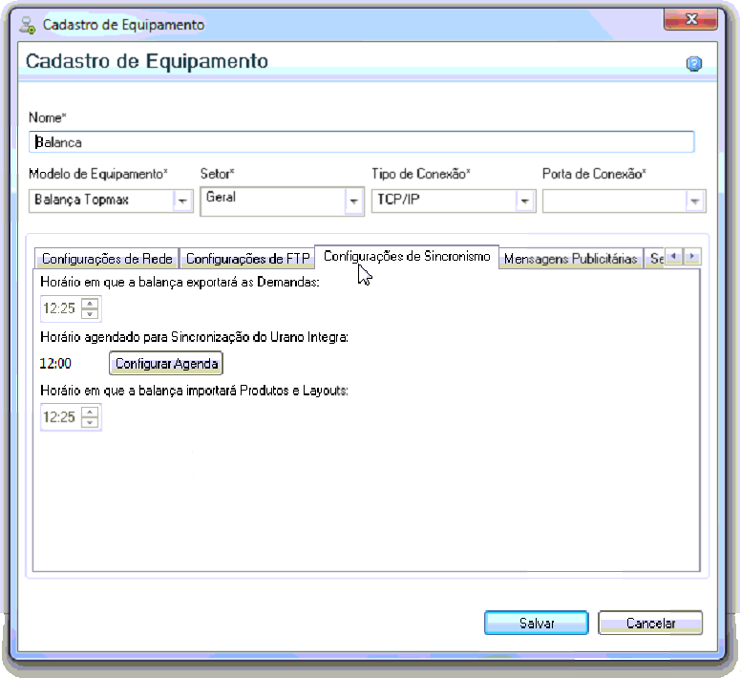Viewport: 741px width, 678px height.
Task: Click the Cancelar button
Action: (x=650, y=624)
